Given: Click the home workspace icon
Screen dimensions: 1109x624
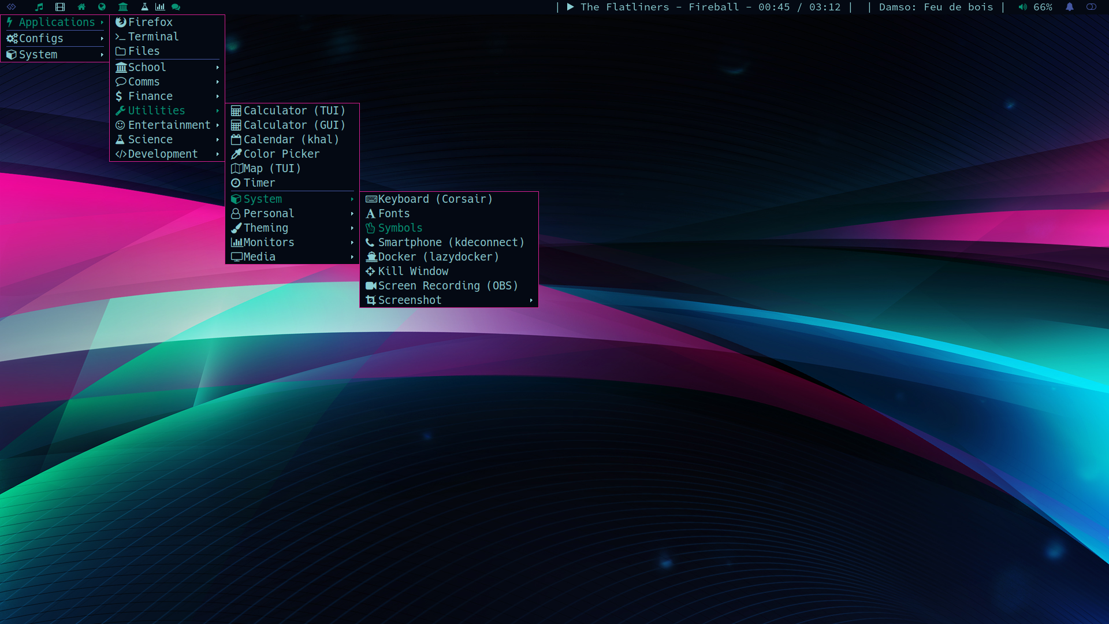Looking at the screenshot, I should point(81,7).
